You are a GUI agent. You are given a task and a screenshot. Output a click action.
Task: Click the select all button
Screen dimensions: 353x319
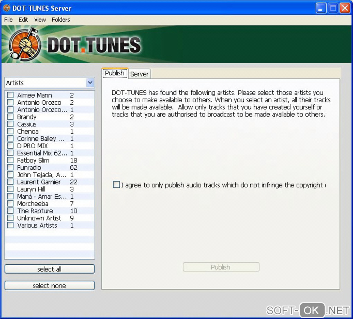(x=49, y=269)
